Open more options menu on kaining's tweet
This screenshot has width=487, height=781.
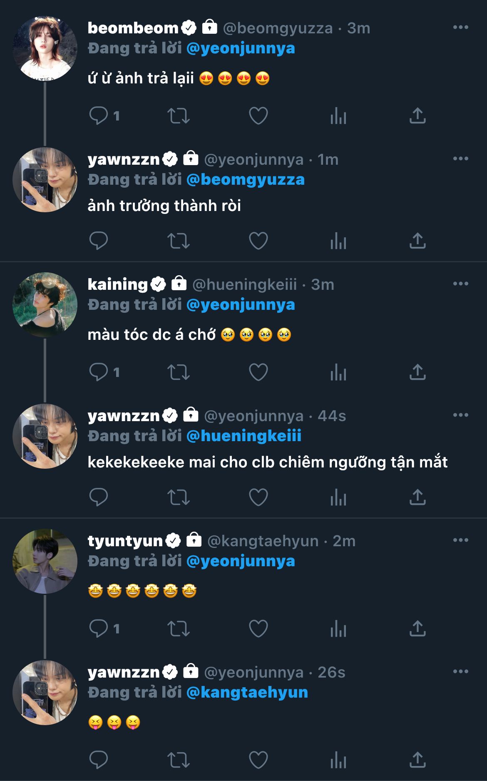click(x=460, y=284)
